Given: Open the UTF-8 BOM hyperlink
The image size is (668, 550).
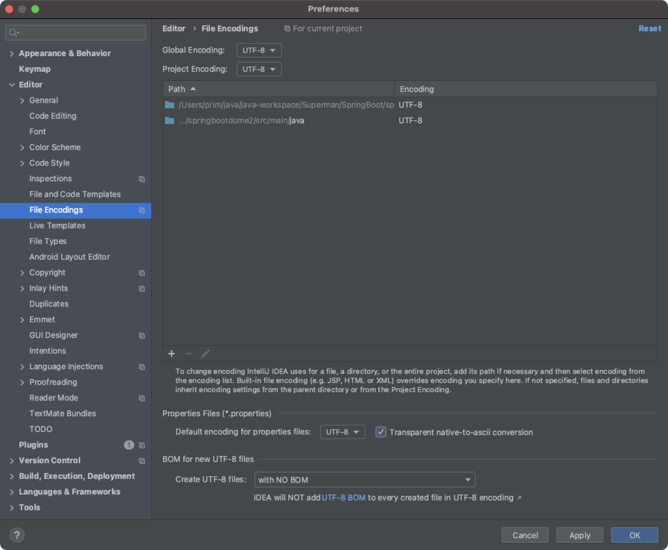Looking at the screenshot, I should click(x=343, y=498).
